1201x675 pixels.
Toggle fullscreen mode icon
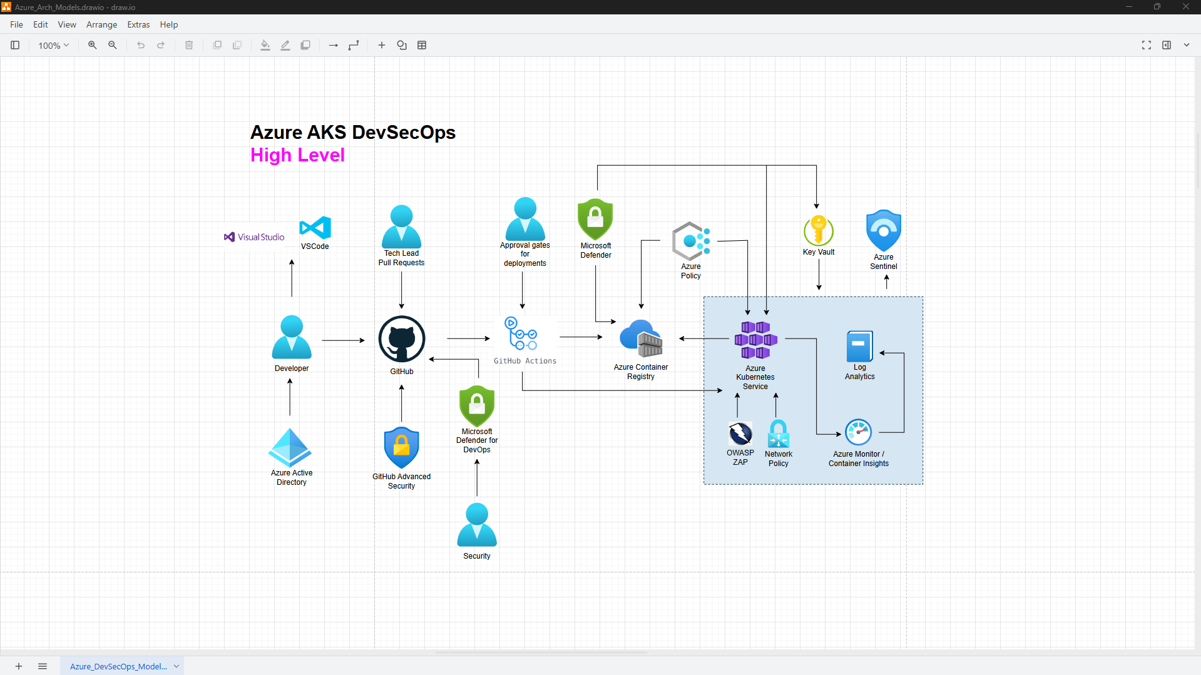pyautogui.click(x=1147, y=45)
